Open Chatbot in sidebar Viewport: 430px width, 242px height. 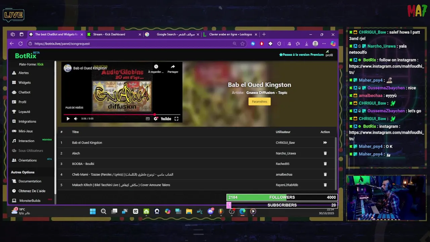[x=21, y=92]
